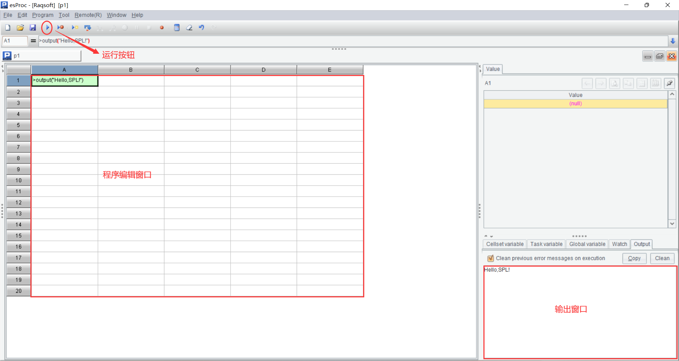Undo the last action with the blue arrow
This screenshot has width=679, height=361.
202,28
